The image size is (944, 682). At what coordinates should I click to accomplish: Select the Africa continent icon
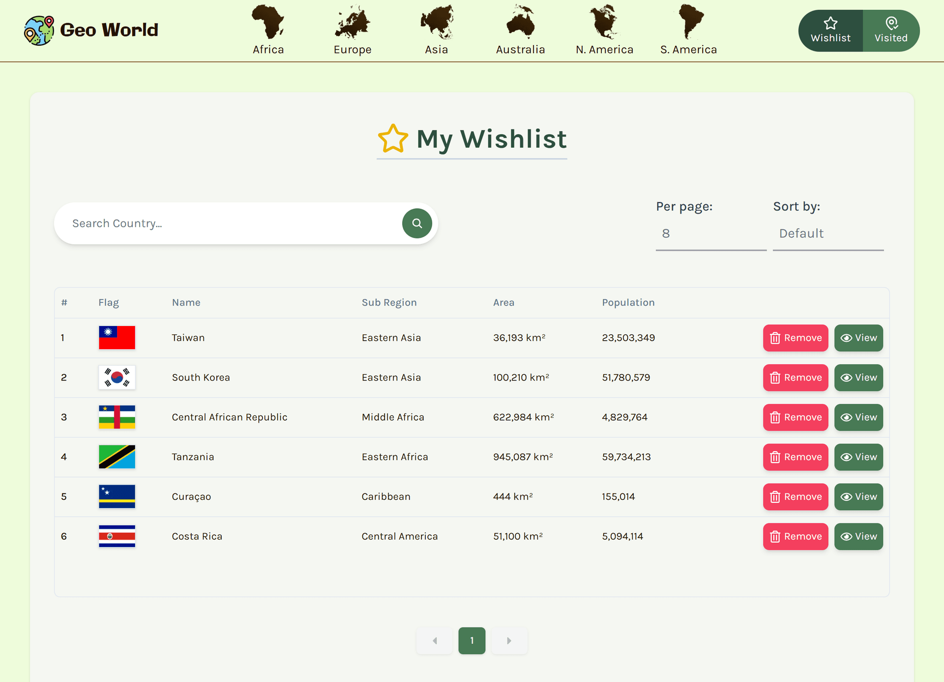(x=268, y=22)
